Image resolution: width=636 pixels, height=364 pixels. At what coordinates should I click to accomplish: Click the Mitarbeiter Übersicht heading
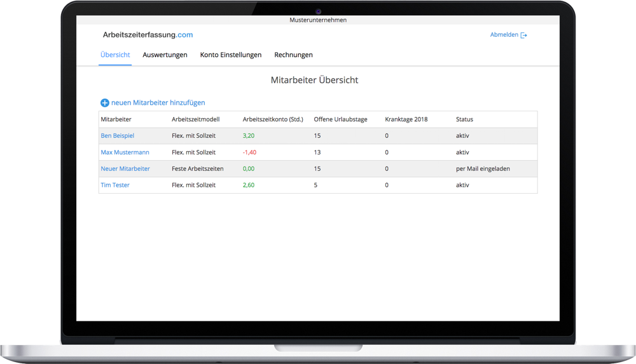pyautogui.click(x=314, y=80)
